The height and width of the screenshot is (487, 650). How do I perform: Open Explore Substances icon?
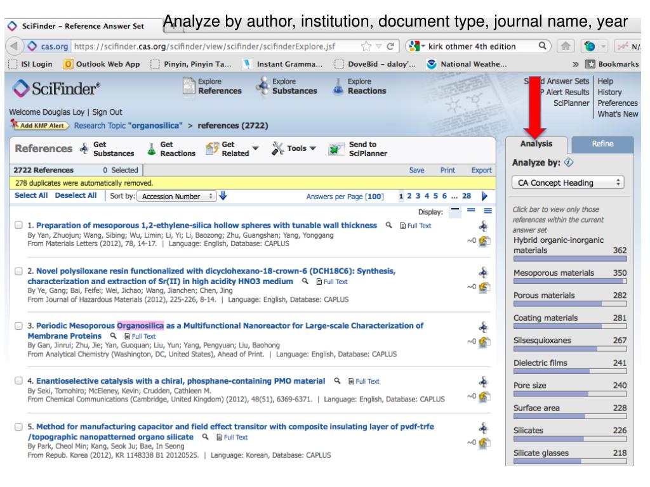(x=263, y=86)
